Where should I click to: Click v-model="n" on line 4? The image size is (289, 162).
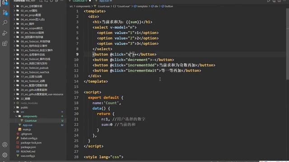122,27
